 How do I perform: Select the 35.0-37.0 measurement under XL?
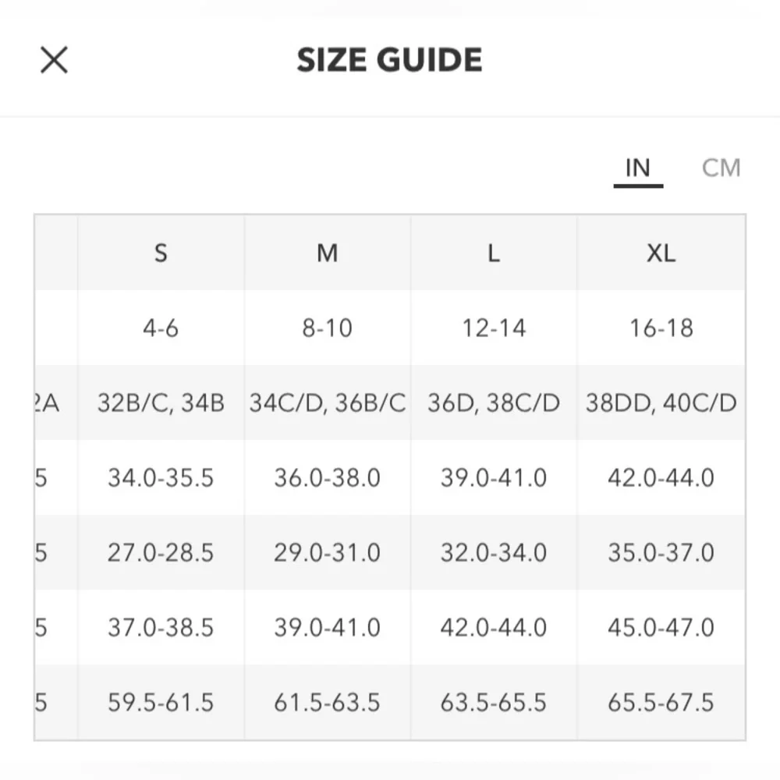point(661,552)
